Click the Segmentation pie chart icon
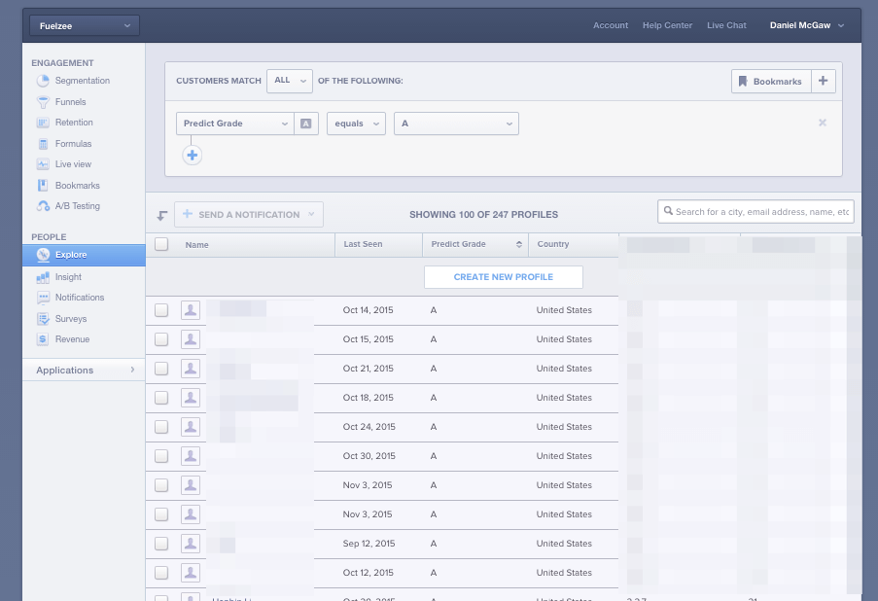Viewport: 878px width, 601px height. coord(43,81)
